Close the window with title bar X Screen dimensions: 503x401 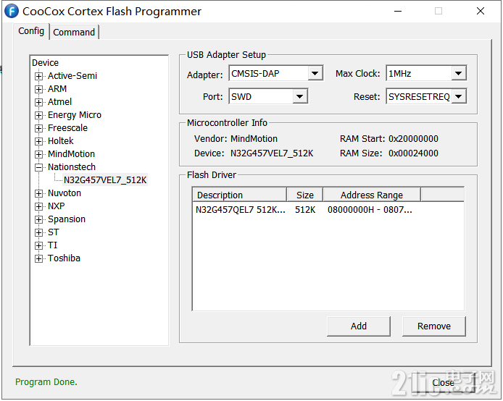[x=481, y=11]
